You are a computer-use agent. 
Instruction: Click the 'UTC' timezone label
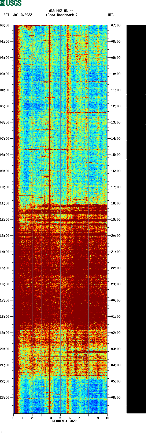[111, 15]
